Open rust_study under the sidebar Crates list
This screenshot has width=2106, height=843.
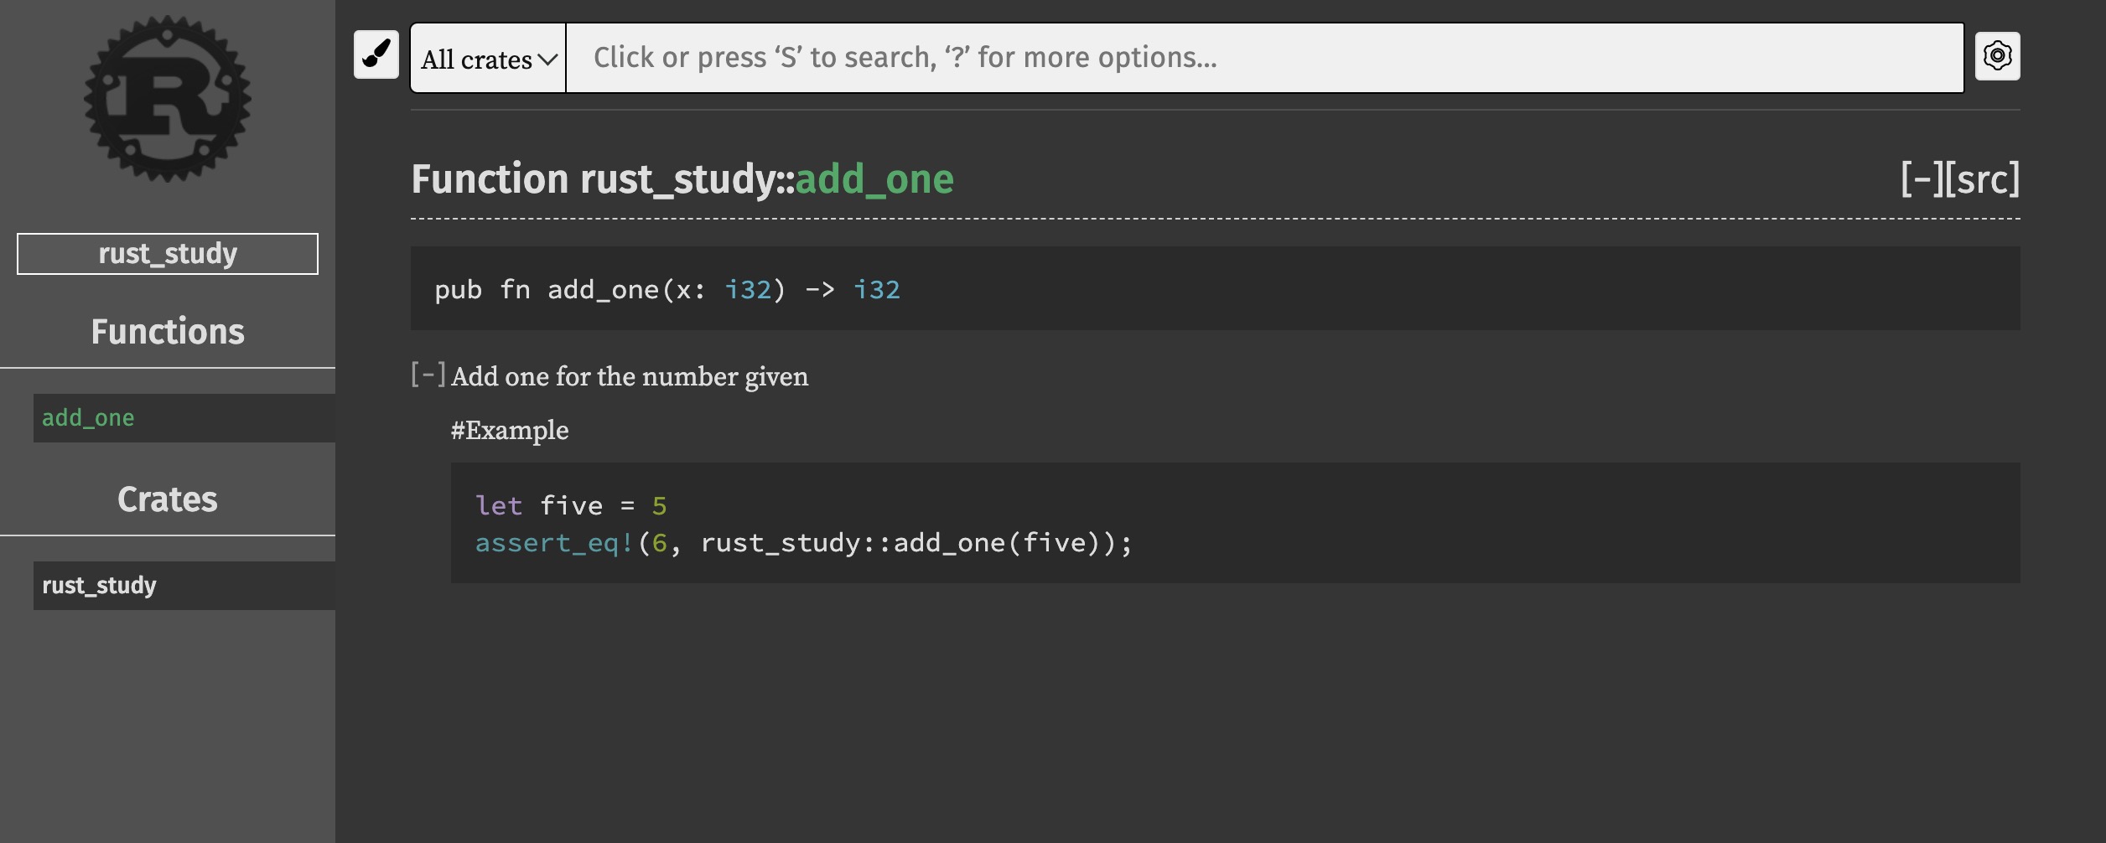click(100, 586)
